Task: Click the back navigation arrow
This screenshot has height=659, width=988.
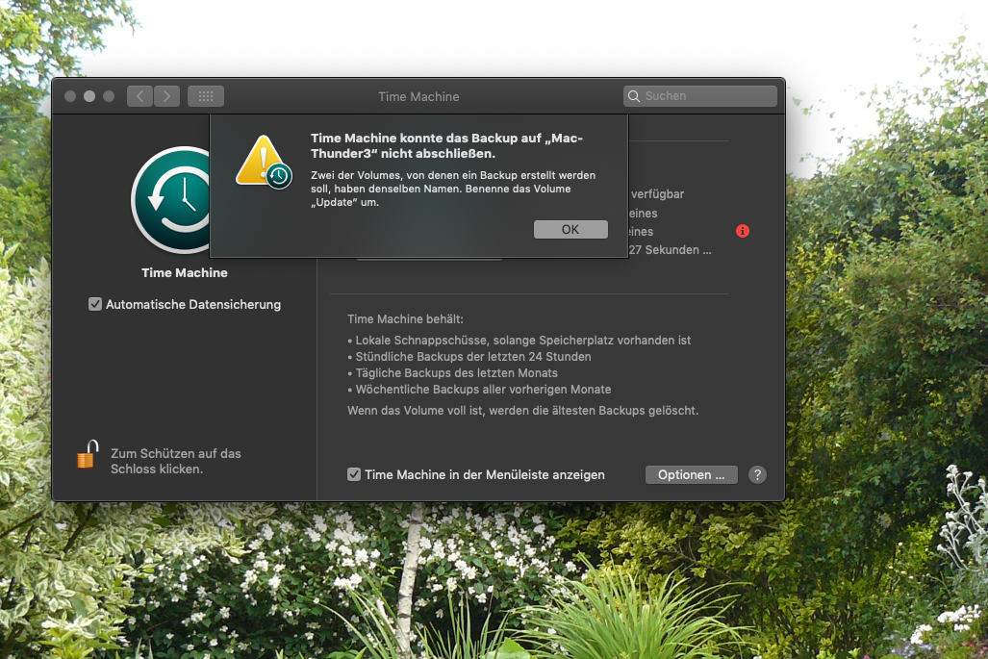Action: pos(139,96)
